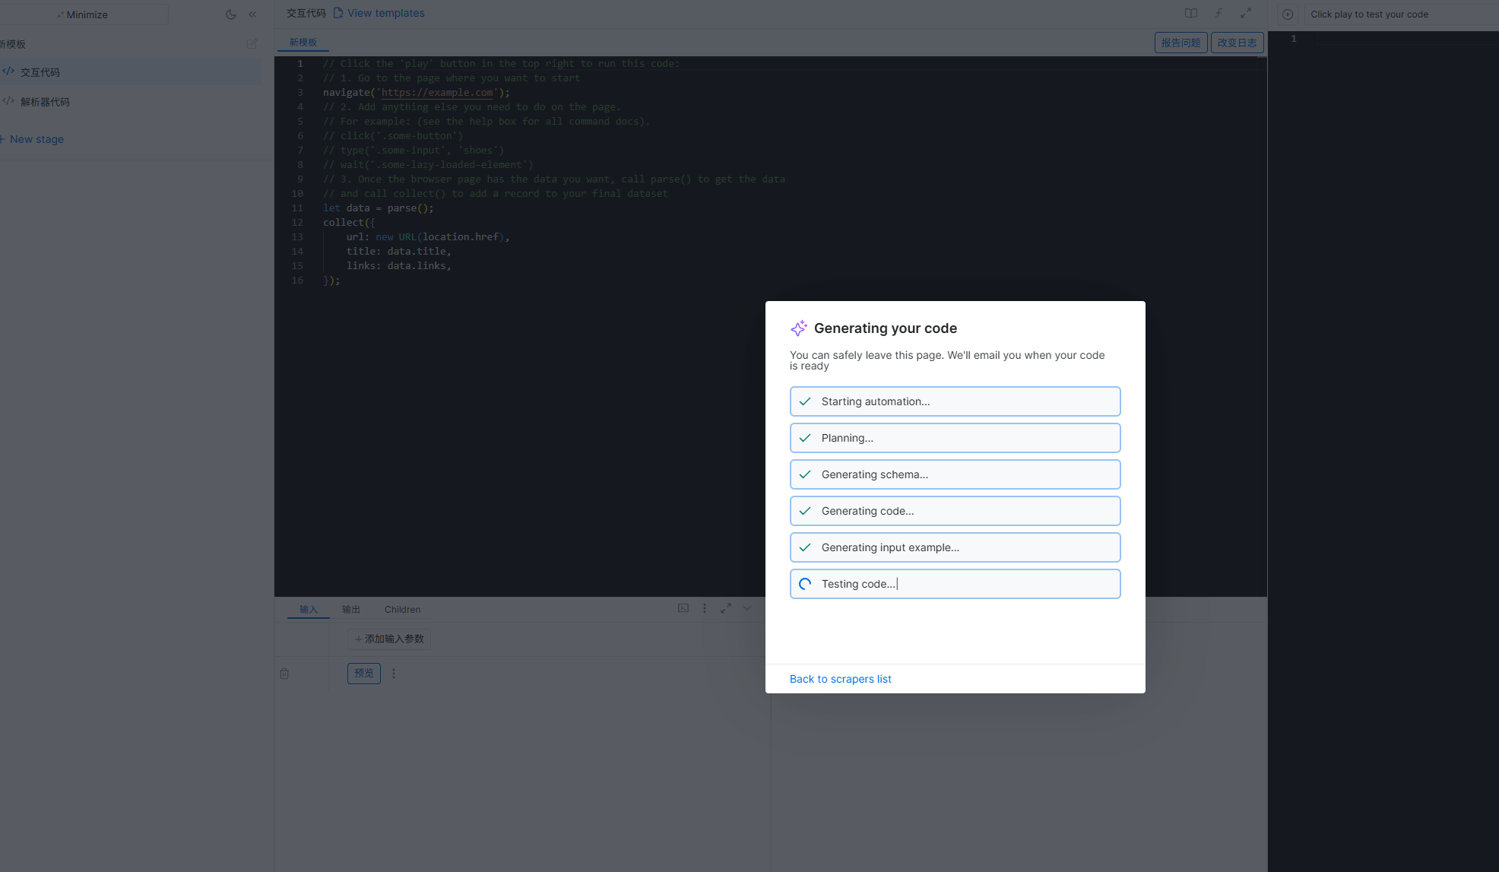Collapse bottom panel with down chevron
The height and width of the screenshot is (872, 1499).
click(747, 608)
